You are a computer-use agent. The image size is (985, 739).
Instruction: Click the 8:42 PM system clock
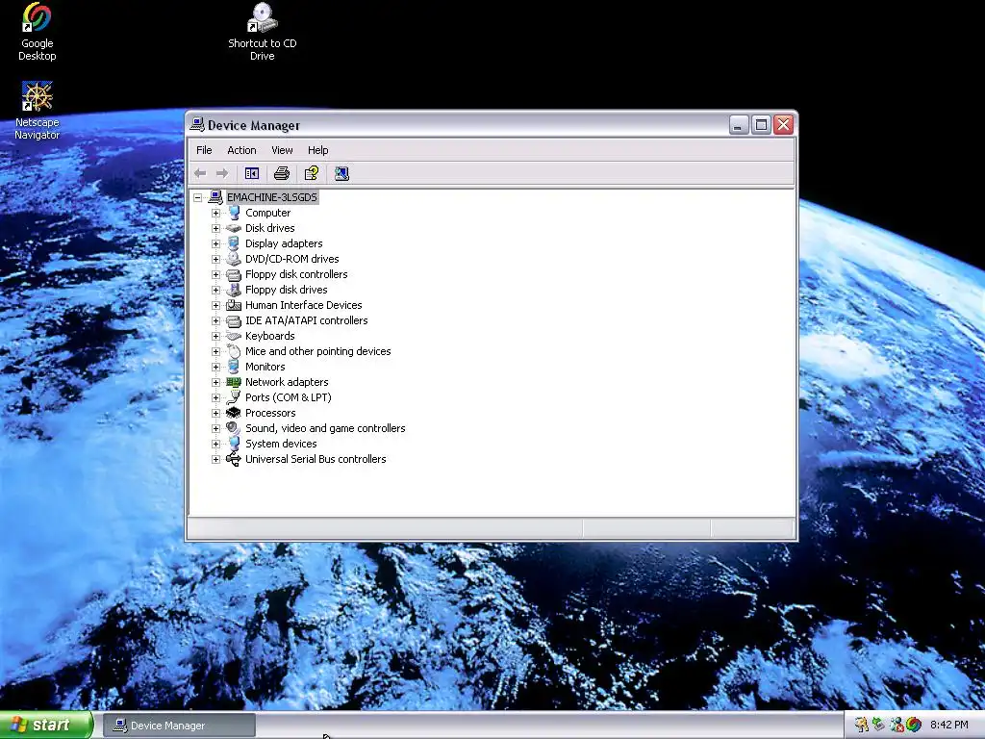point(949,725)
